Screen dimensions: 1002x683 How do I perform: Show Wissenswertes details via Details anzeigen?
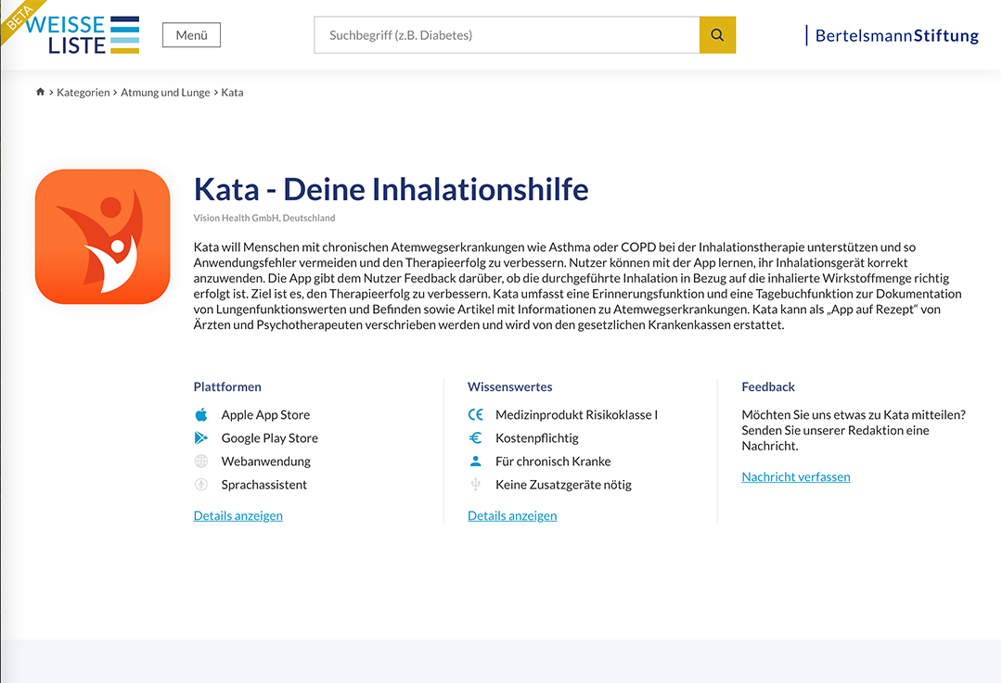pyautogui.click(x=512, y=516)
